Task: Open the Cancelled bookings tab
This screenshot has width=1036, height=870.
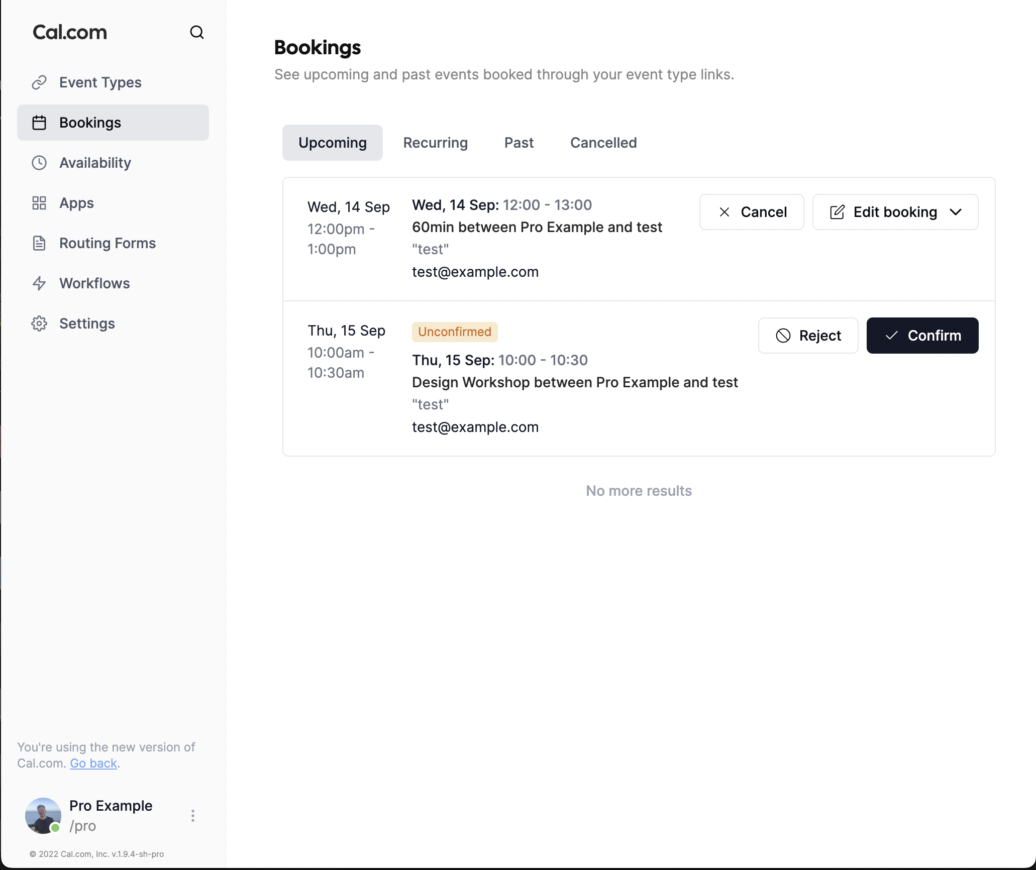Action: [603, 143]
